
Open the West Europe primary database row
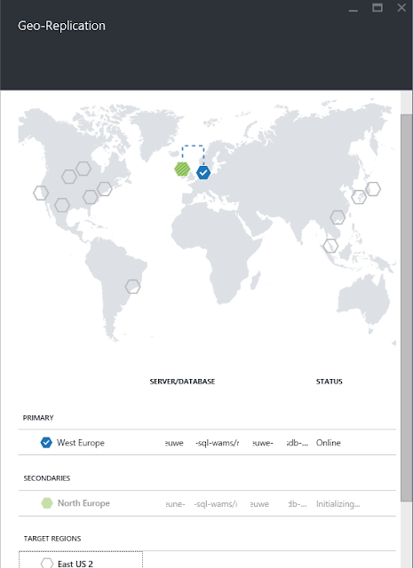pos(207,442)
